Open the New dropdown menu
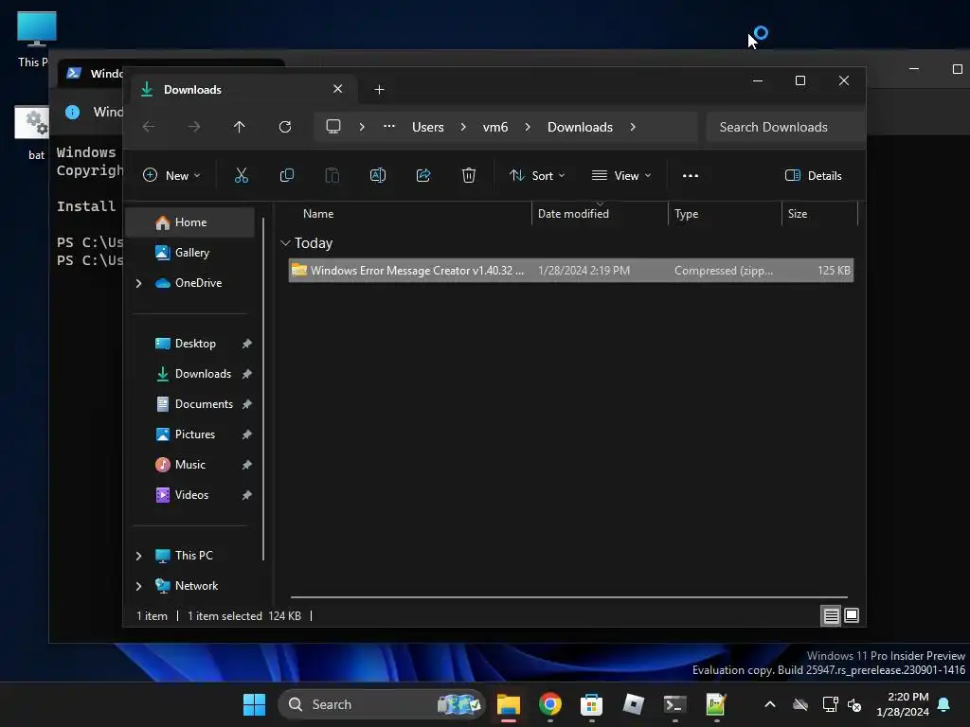970x727 pixels. 171,175
